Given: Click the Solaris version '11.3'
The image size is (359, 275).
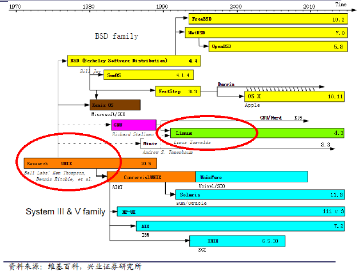Looking at the screenshot, I should (337, 195).
